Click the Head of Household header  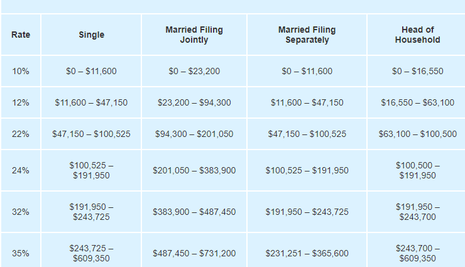(x=417, y=35)
